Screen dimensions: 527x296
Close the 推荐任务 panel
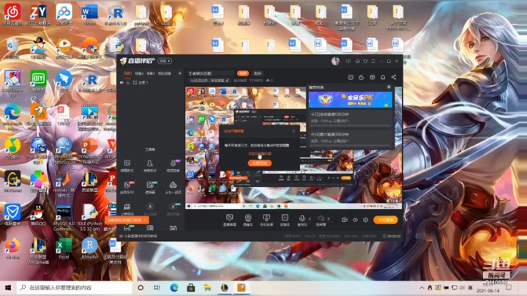pos(389,87)
